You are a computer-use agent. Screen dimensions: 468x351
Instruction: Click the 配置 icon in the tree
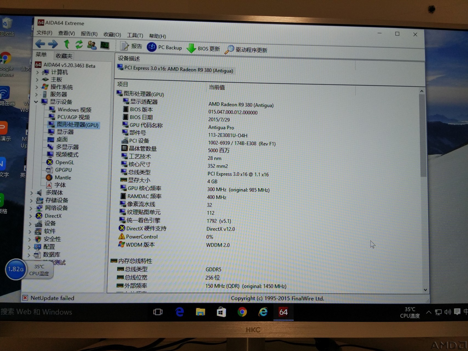point(38,247)
